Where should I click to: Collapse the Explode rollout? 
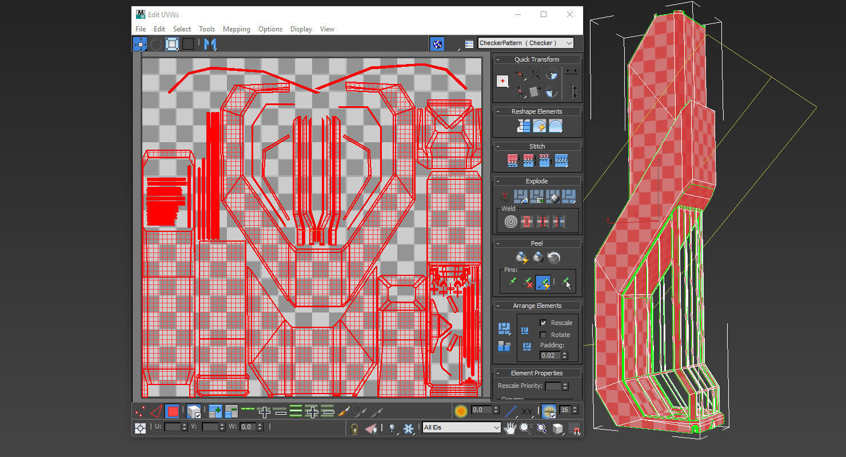[537, 181]
